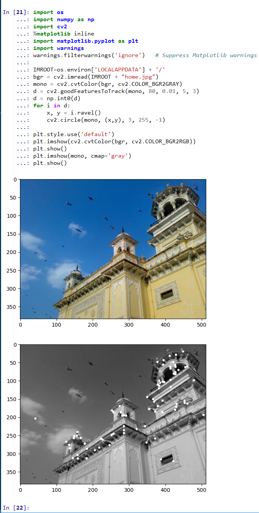The image size is (259, 513).
Task: Click the 'import os' code line
Action: coord(48,12)
